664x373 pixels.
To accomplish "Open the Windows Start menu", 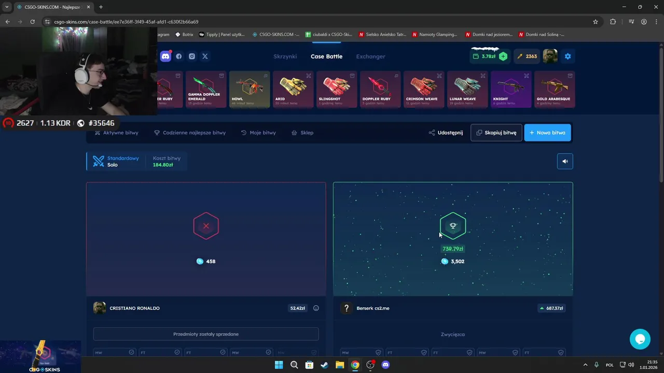I will 279,365.
